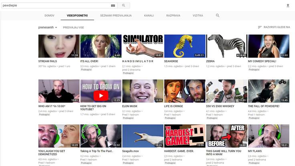Click MY COMEDY SPECIAL! title link
The width and height of the screenshot is (295, 166).
pyautogui.click(x=262, y=61)
